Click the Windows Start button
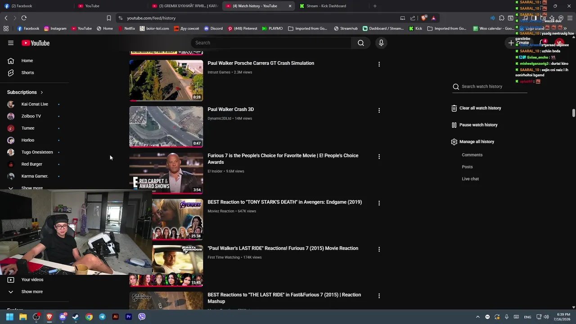The image size is (576, 324). tap(10, 317)
